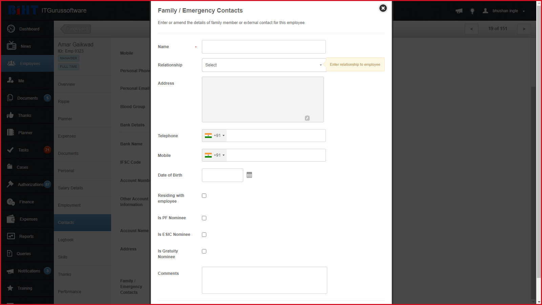
Task: Click the Documents icon in sidebar
Action: click(x=10, y=98)
